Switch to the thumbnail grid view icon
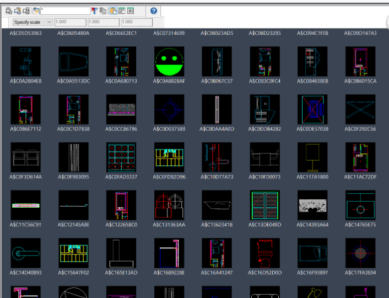This screenshot has height=298, width=389. (x=122, y=10)
